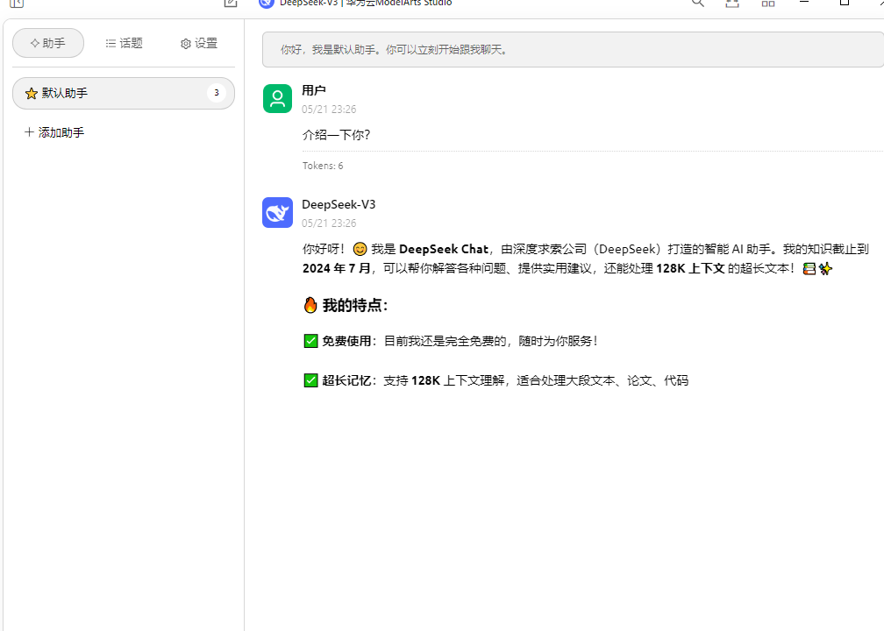Click 添加助手 to add an assistant

[x=54, y=132]
